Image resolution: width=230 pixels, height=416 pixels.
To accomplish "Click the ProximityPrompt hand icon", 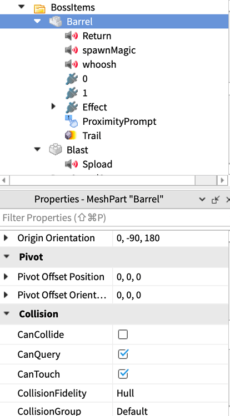I will tap(72, 121).
